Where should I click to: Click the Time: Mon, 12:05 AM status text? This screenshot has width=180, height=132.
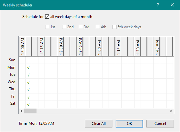pyautogui.click(x=36, y=123)
